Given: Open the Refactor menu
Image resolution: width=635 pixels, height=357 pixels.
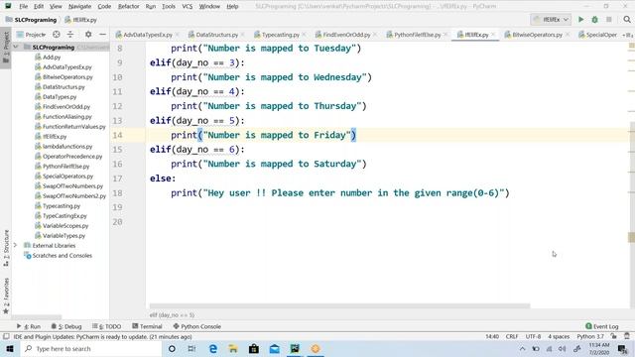Looking at the screenshot, I should 128,6.
